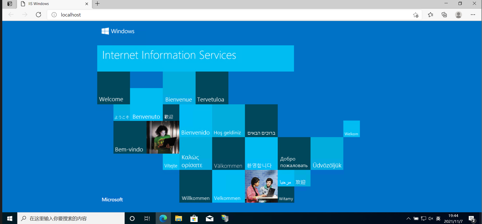Close the IIS Windows tab
The height and width of the screenshot is (224, 482).
[87, 4]
